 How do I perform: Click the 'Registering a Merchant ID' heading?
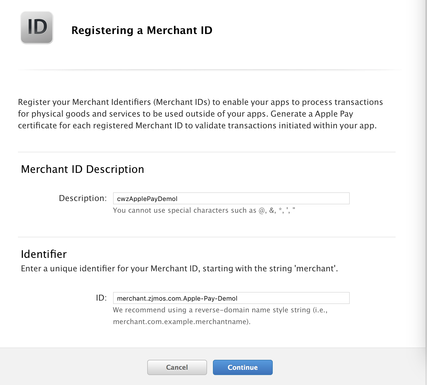pyautogui.click(x=142, y=30)
